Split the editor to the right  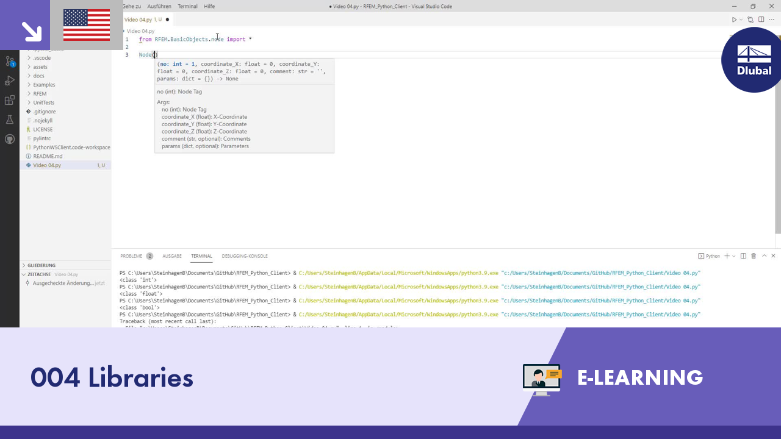[761, 20]
